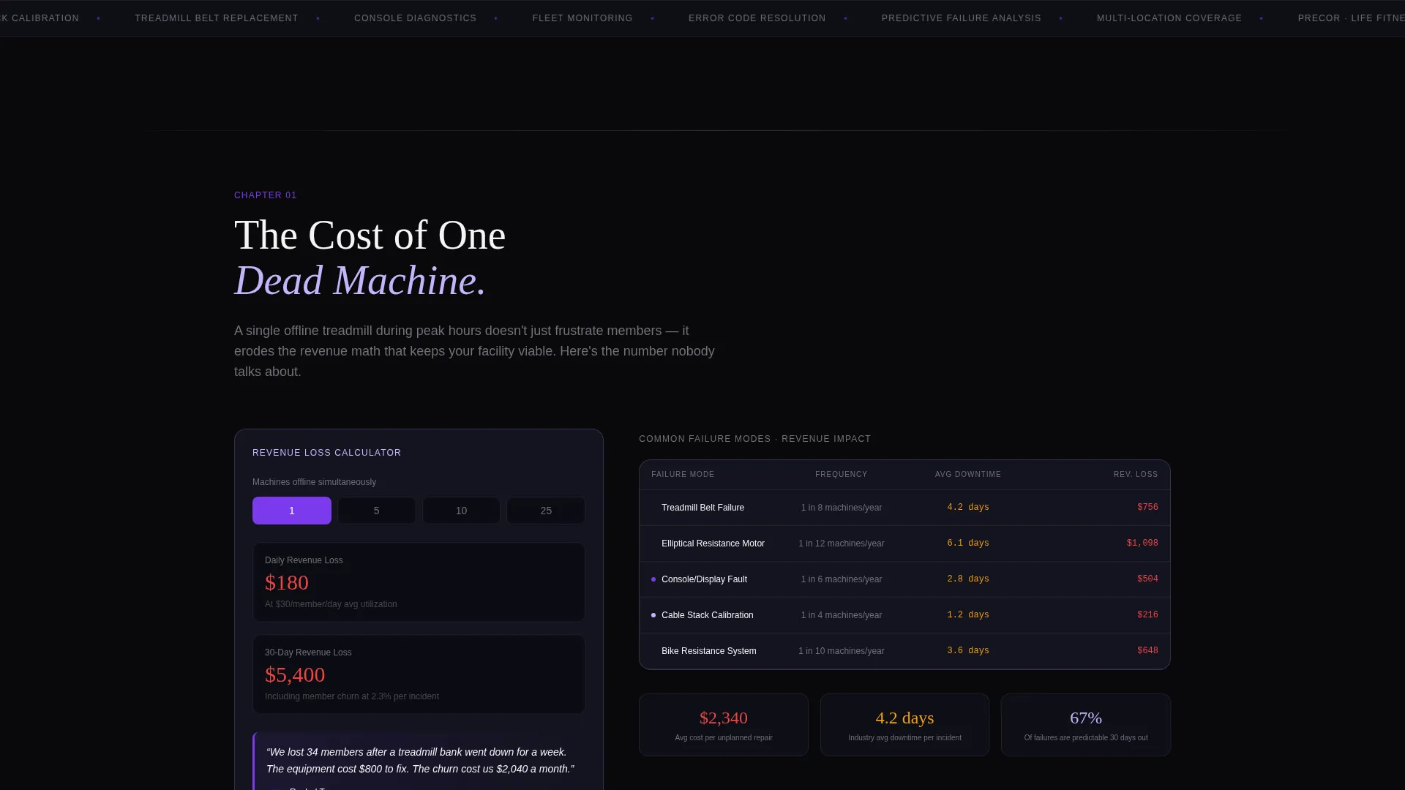
Task: Click the 1.2 days downtime value
Action: [x=967, y=615]
